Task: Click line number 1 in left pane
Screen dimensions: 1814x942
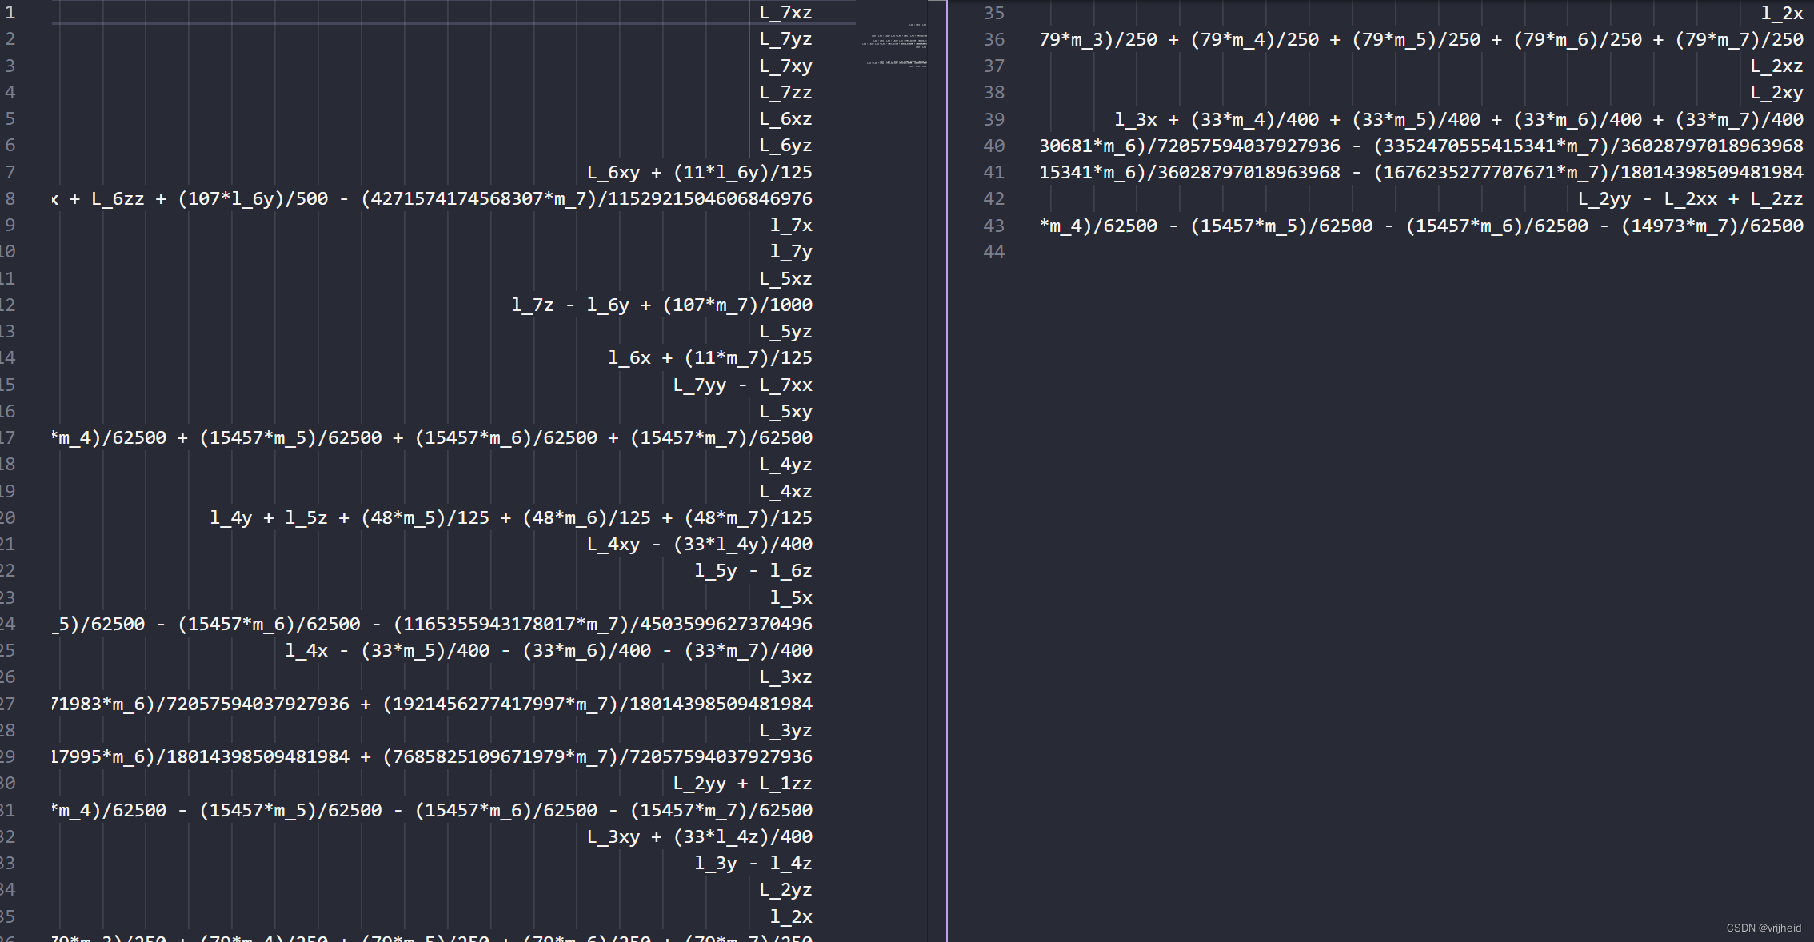Action: (10, 13)
